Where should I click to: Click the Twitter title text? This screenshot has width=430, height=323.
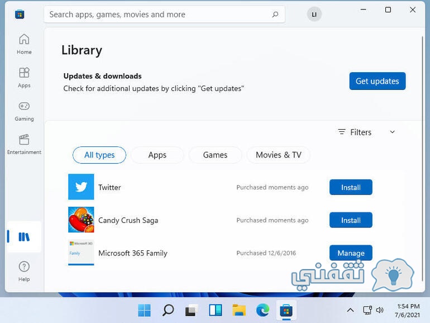109,187
